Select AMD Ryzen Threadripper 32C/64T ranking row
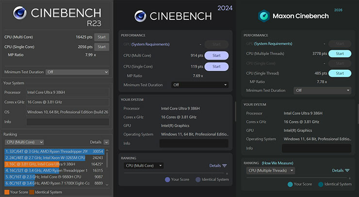Image resolution: width=359 pixels, height=197 pixels. click(x=54, y=152)
